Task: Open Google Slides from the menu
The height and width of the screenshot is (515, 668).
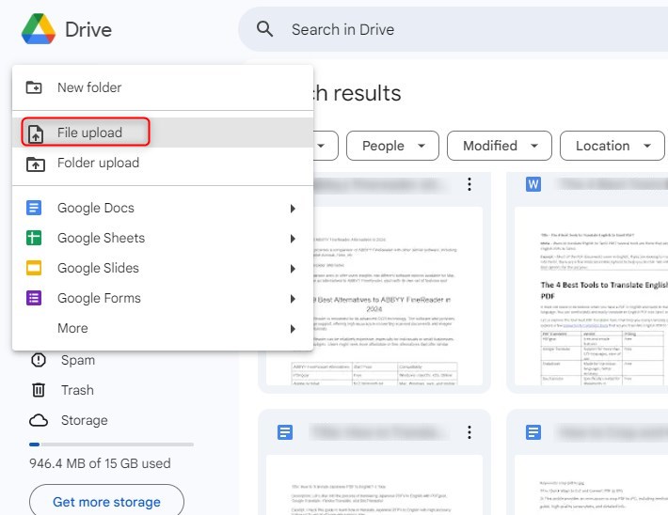Action: pyautogui.click(x=163, y=269)
